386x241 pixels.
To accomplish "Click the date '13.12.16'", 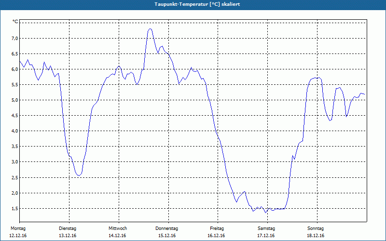I will point(68,236).
